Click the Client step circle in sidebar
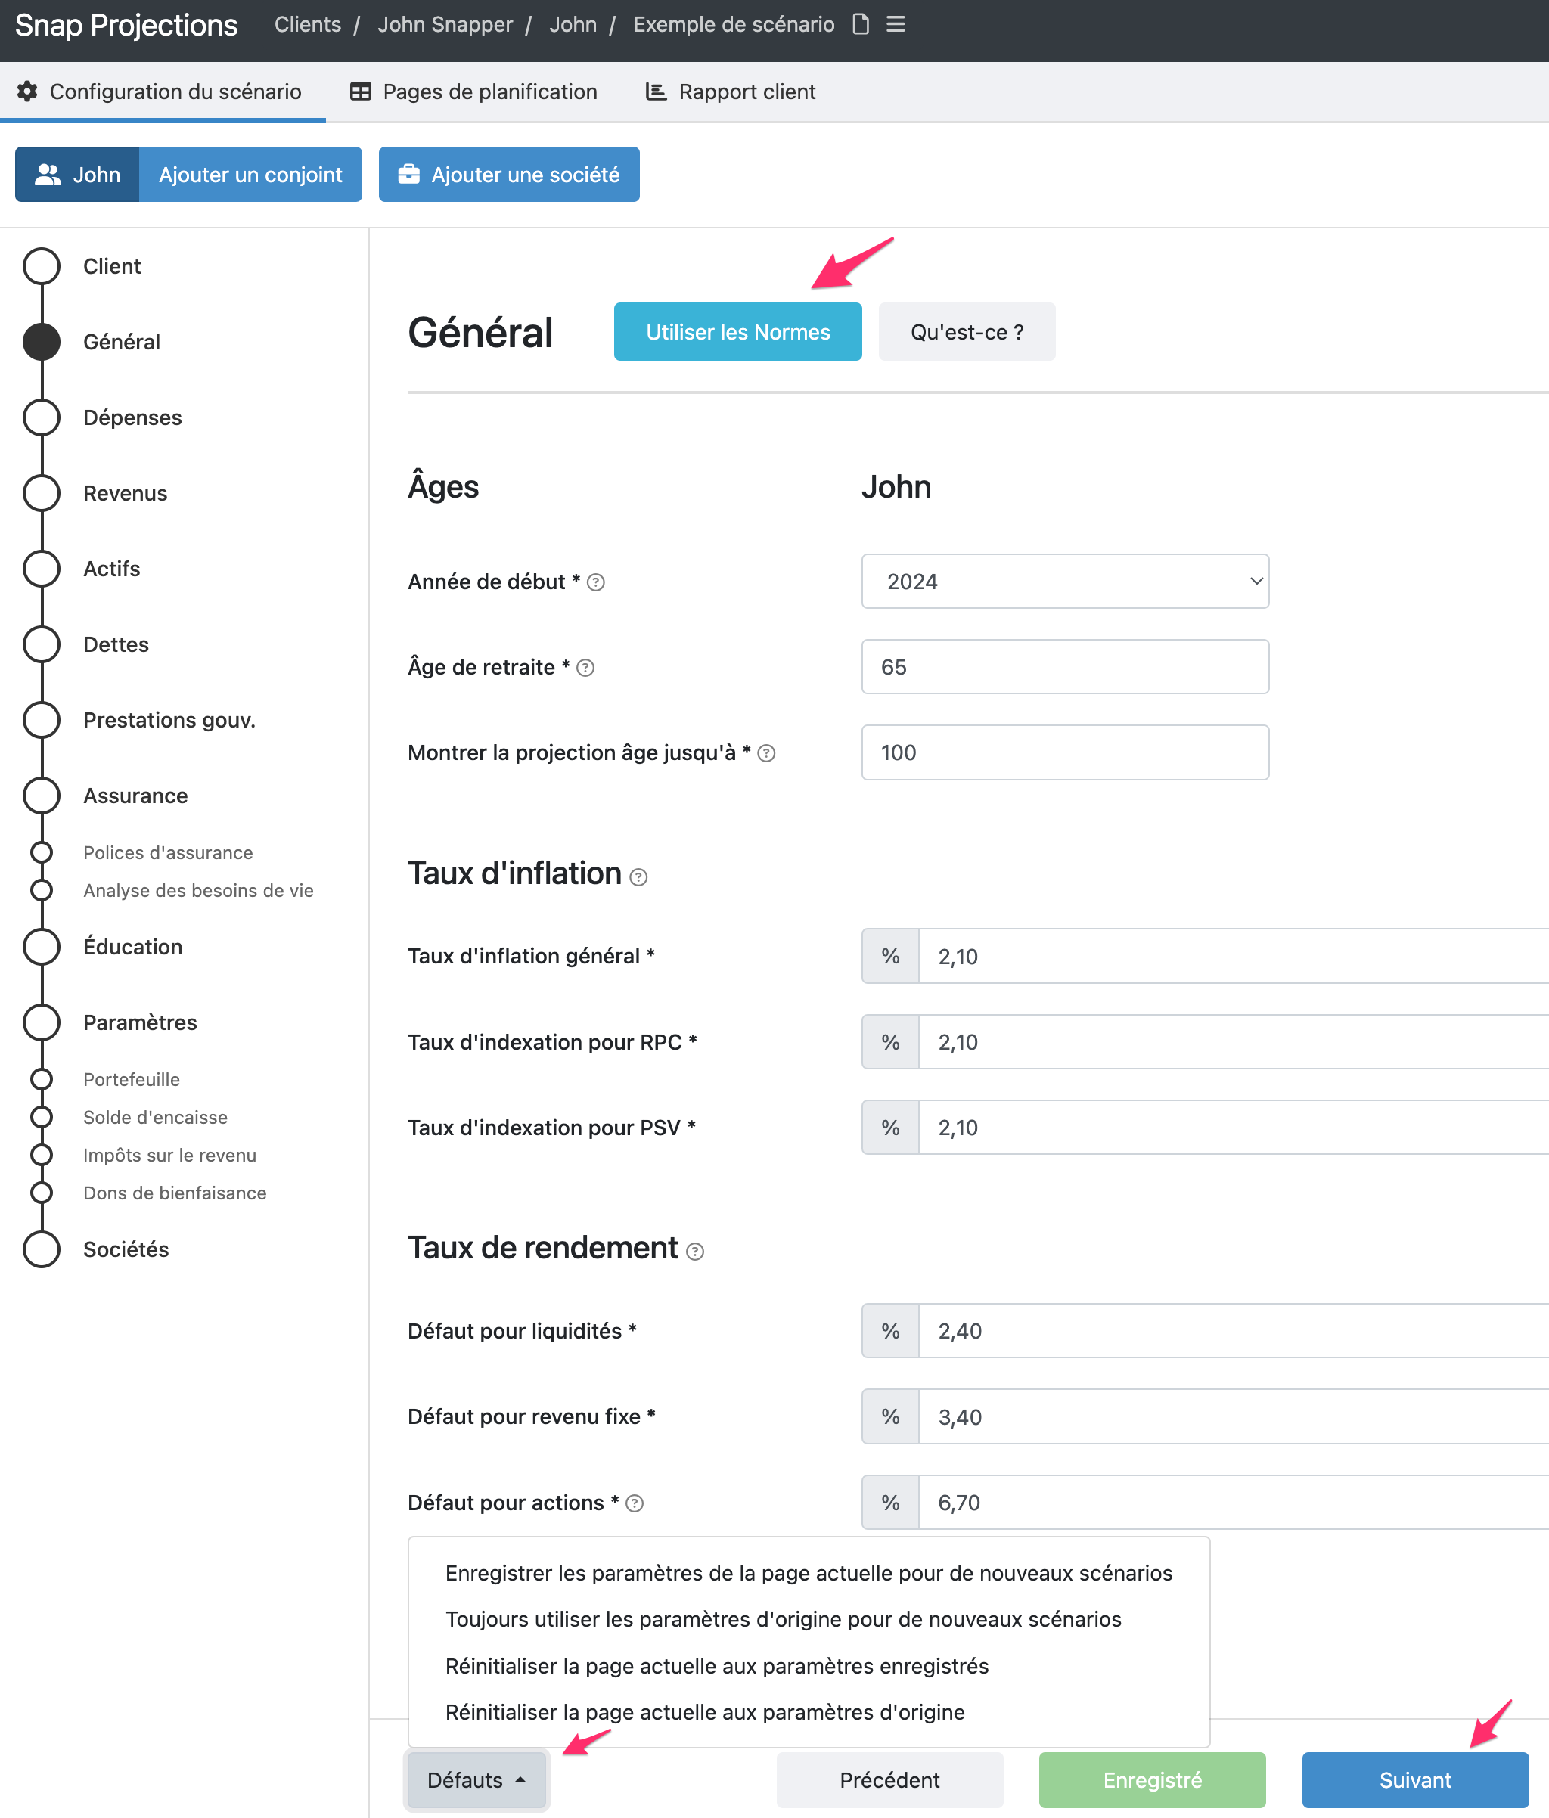The image size is (1549, 1818). 42,266
